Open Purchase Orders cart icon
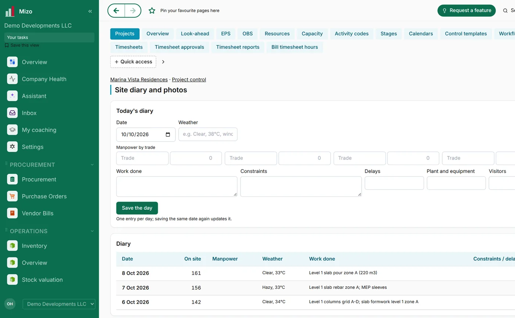This screenshot has height=318, width=515. 12,196
